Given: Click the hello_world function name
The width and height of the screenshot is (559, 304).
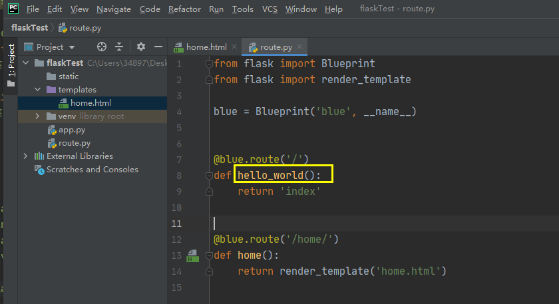Looking at the screenshot, I should [x=271, y=176].
